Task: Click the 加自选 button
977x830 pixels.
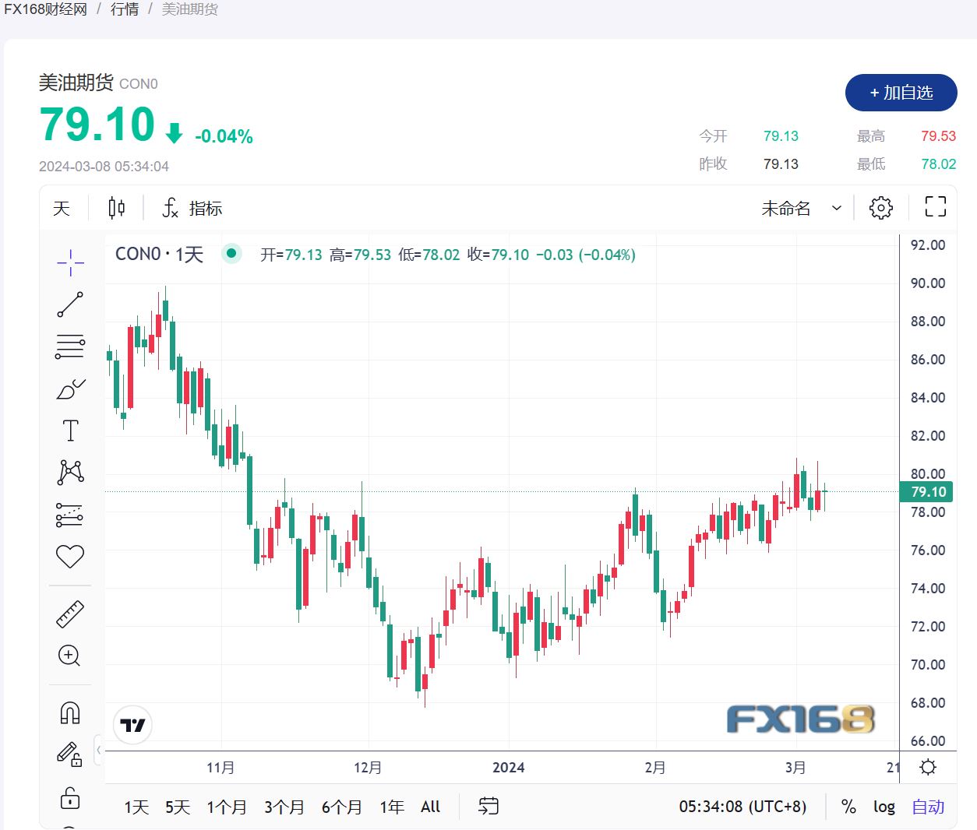Action: pos(901,93)
